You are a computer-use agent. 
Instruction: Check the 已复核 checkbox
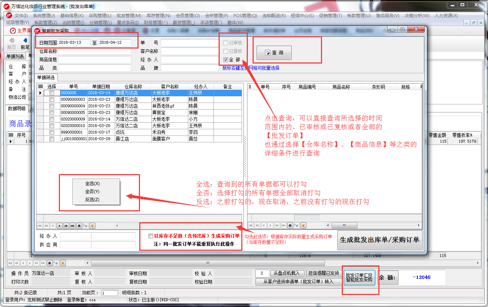[226, 51]
